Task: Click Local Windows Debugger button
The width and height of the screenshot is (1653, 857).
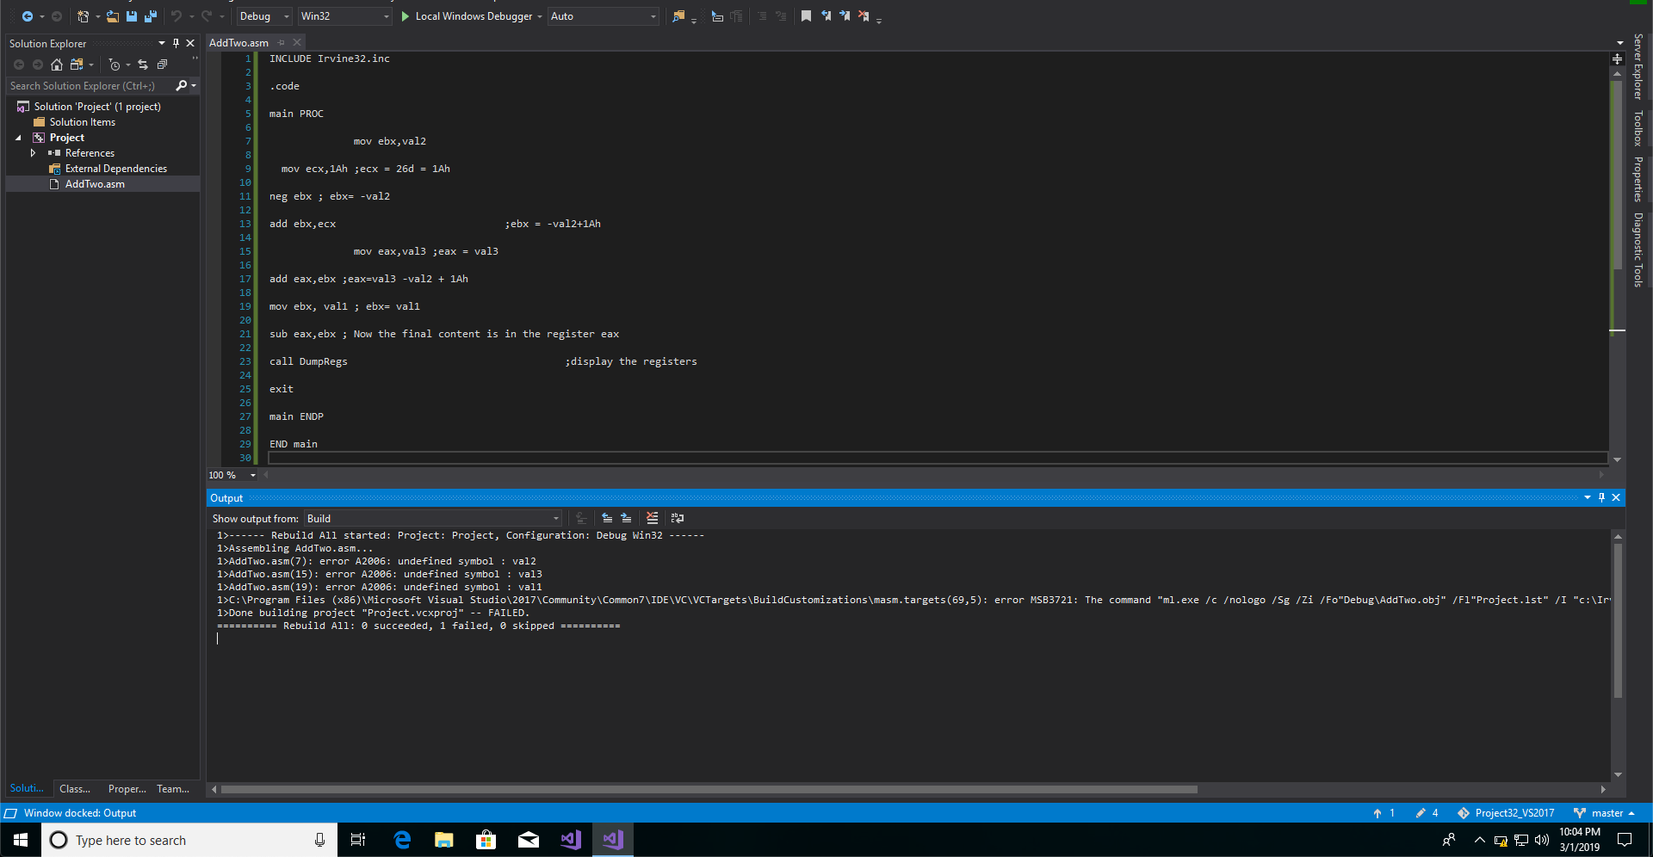Action: 467,16
